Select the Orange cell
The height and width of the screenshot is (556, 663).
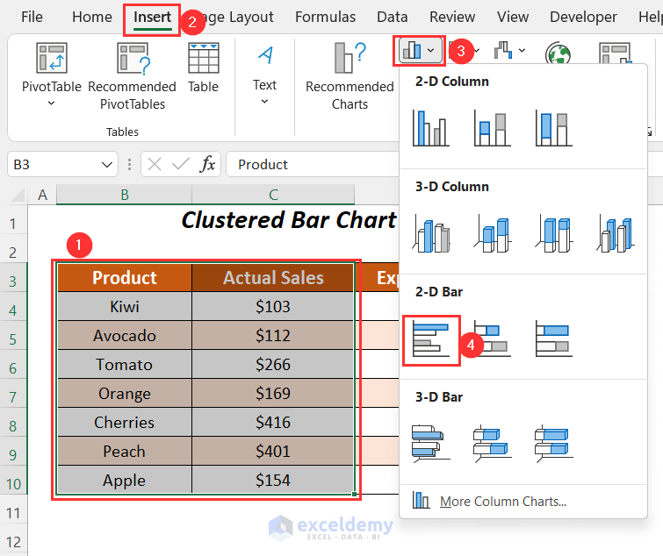click(x=125, y=393)
